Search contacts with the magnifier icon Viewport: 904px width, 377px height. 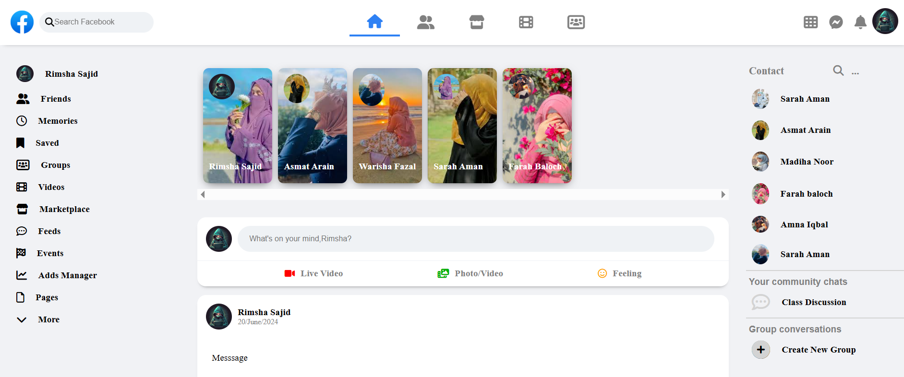pos(838,71)
